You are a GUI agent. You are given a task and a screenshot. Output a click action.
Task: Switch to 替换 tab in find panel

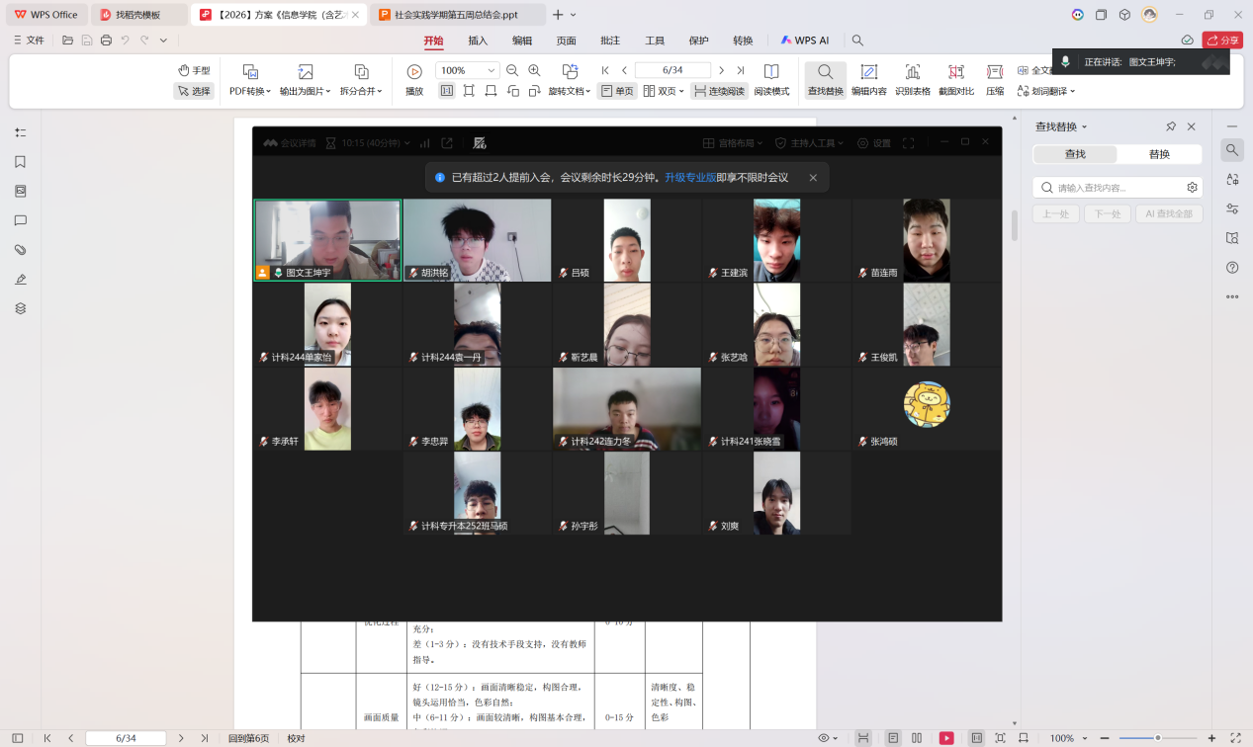coord(1159,154)
